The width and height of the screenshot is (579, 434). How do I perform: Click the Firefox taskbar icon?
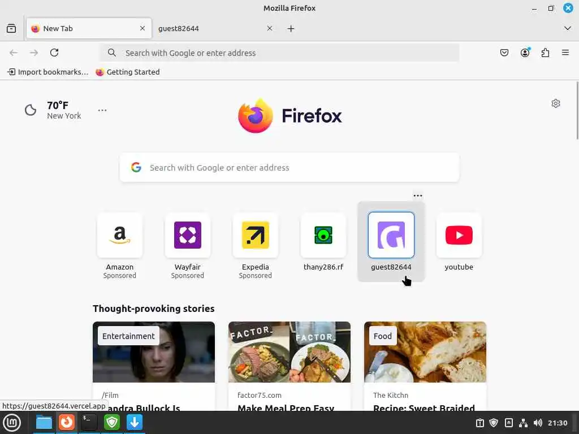67,423
